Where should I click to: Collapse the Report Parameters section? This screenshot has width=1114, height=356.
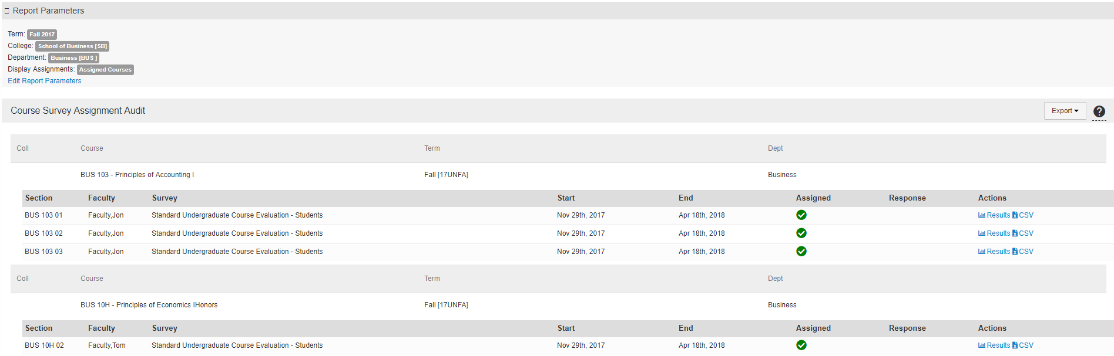tap(7, 11)
